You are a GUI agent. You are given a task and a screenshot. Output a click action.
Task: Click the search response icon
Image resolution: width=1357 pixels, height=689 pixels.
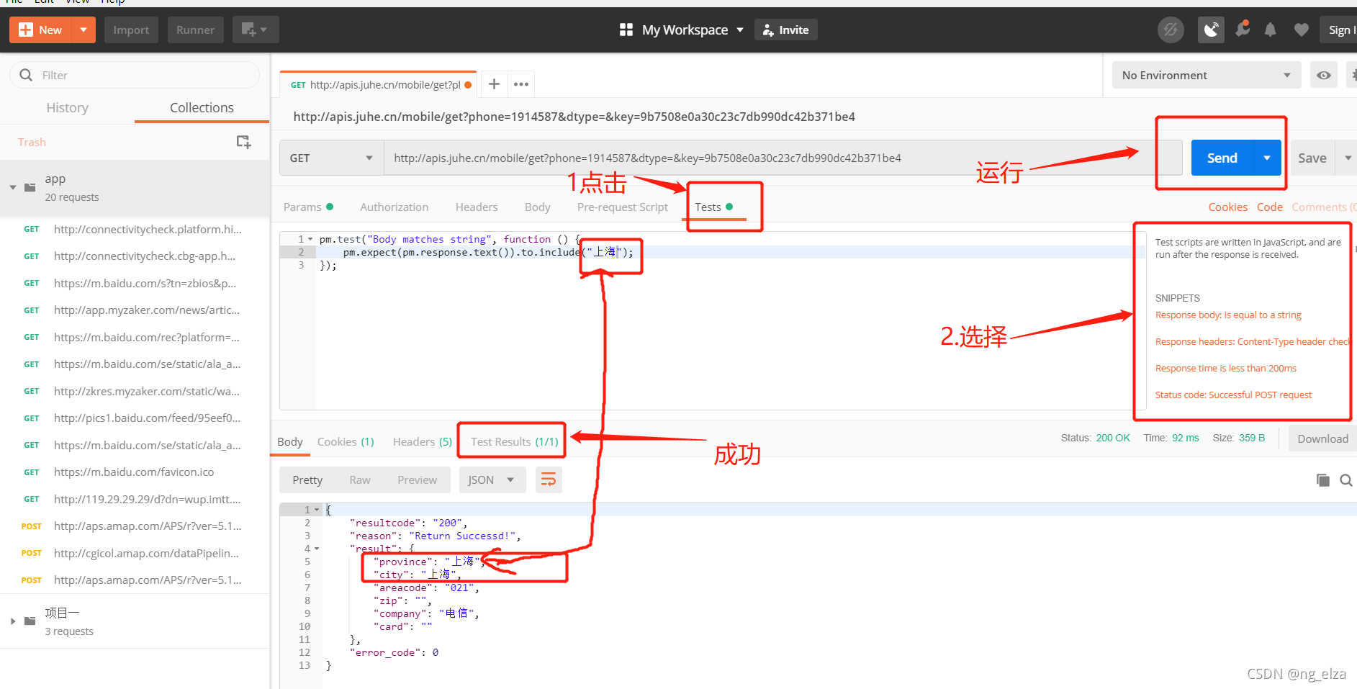tap(1345, 479)
